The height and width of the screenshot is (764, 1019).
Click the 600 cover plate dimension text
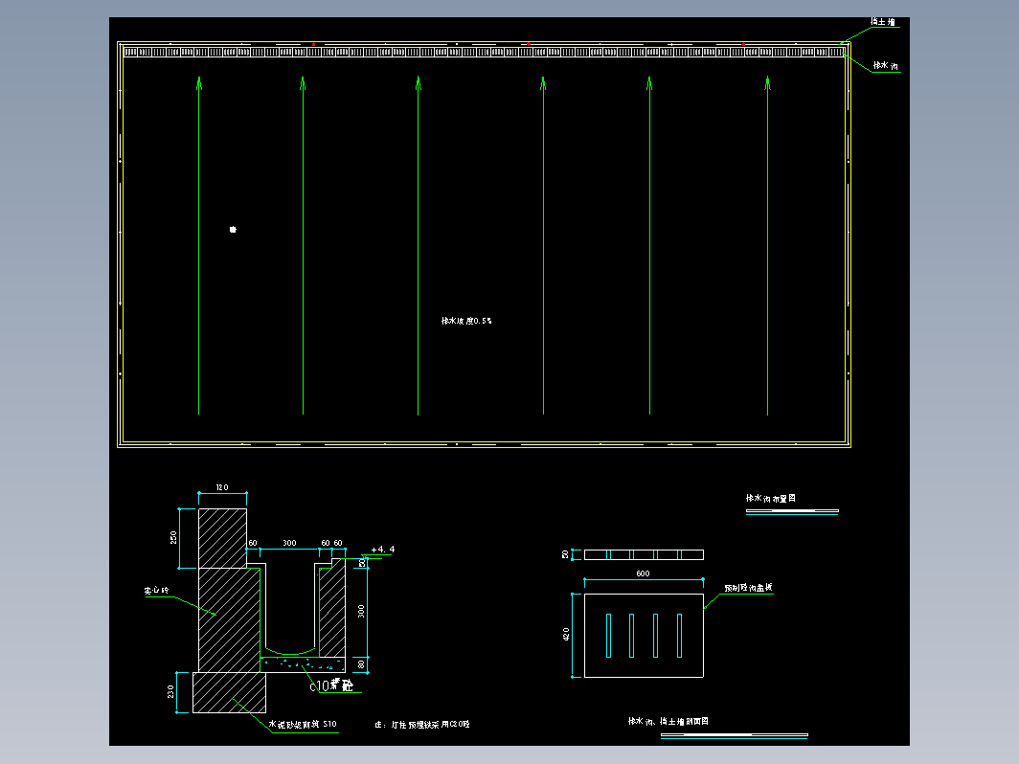pos(643,573)
